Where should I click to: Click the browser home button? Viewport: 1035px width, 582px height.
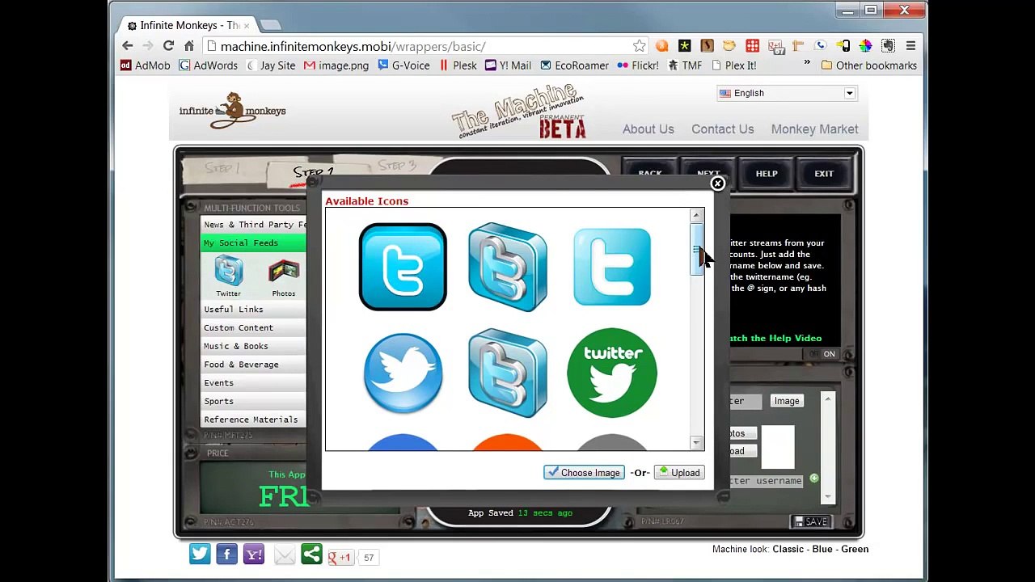(189, 46)
